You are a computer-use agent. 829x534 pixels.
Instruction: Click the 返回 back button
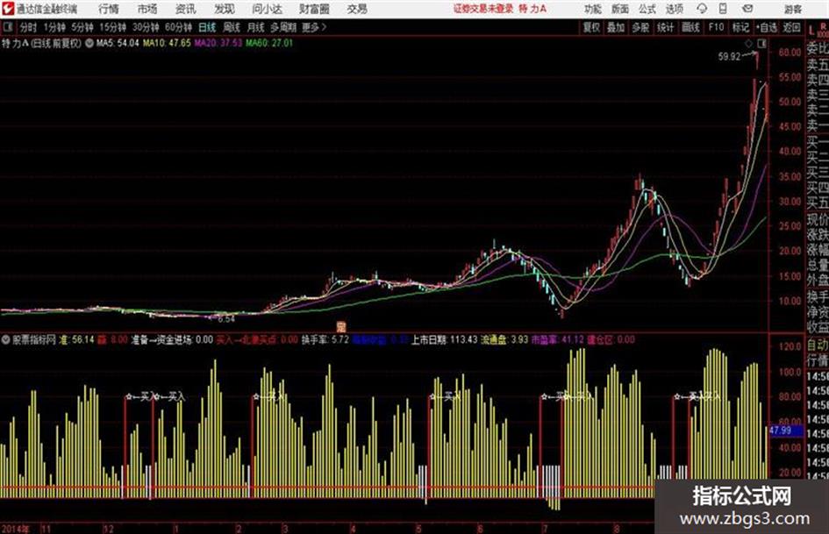791,27
